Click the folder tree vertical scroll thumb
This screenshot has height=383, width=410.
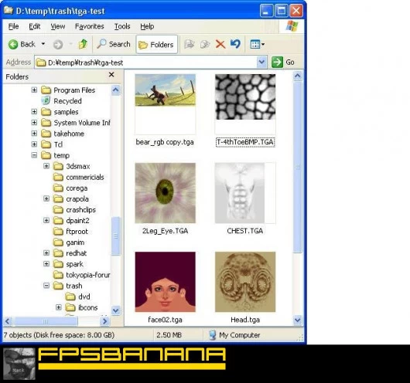click(115, 236)
